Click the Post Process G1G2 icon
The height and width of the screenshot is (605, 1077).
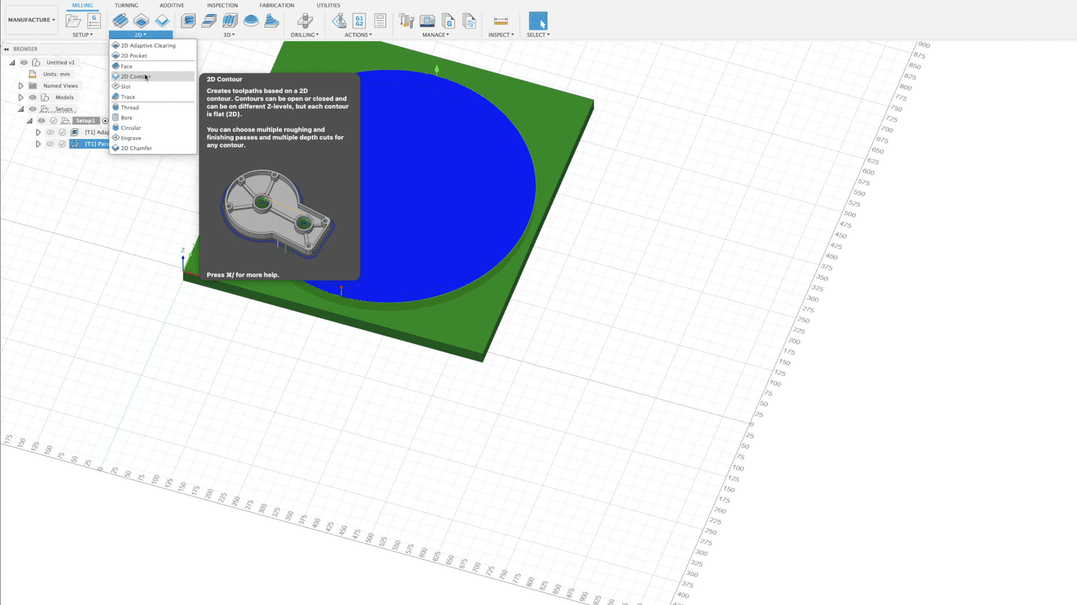(x=359, y=21)
